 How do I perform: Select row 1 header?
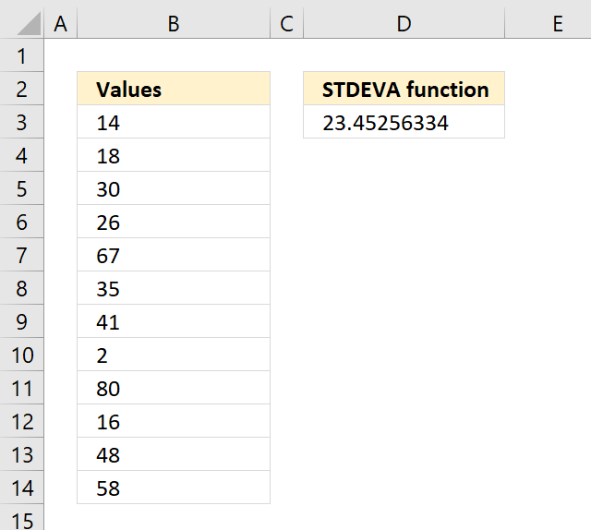click(x=22, y=55)
